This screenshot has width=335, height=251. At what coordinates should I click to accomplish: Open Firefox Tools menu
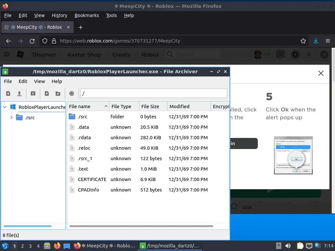(x=112, y=15)
